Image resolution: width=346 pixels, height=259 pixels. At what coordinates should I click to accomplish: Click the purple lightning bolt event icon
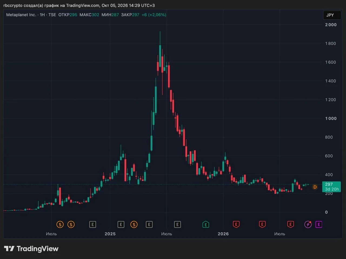pos(308,224)
